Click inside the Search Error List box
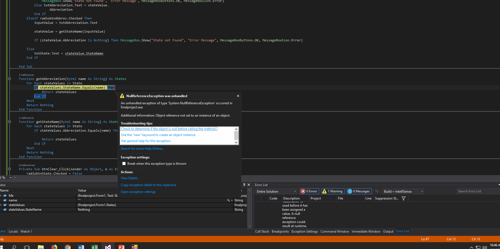This screenshot has height=249, width=500. point(478,191)
